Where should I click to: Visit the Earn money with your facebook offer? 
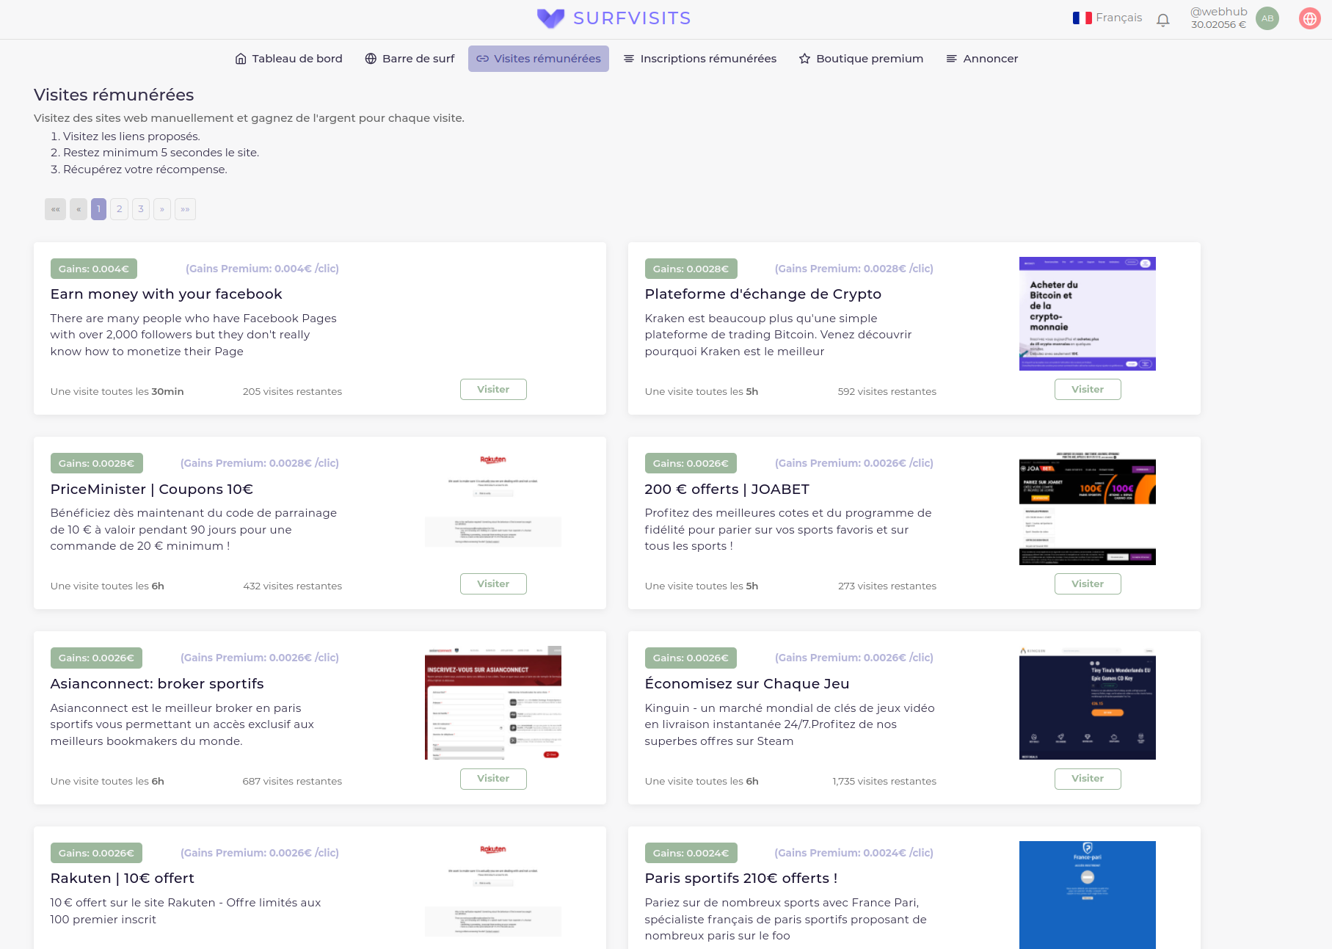[x=493, y=389]
